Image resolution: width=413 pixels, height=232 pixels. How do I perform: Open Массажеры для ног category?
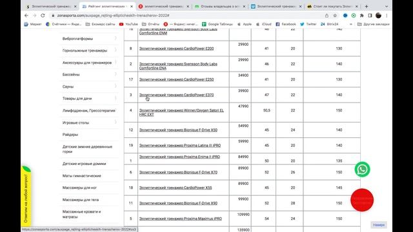[x=79, y=188]
